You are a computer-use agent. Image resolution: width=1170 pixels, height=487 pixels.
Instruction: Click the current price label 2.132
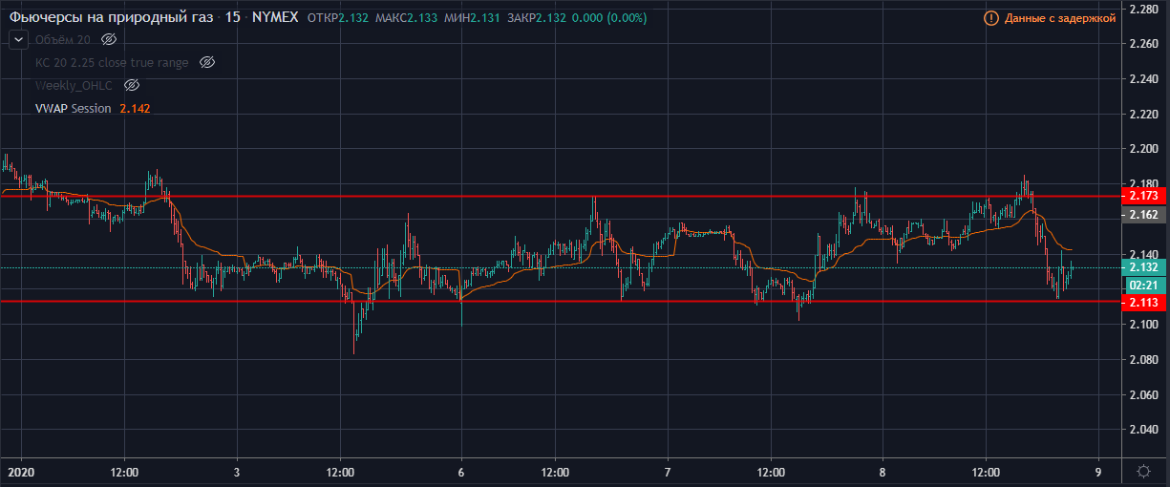coord(1144,267)
